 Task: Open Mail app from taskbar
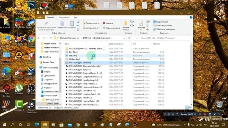[x=70, y=125]
